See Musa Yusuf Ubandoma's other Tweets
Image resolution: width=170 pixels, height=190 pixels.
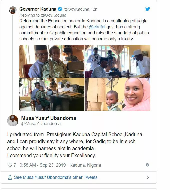[56, 177]
